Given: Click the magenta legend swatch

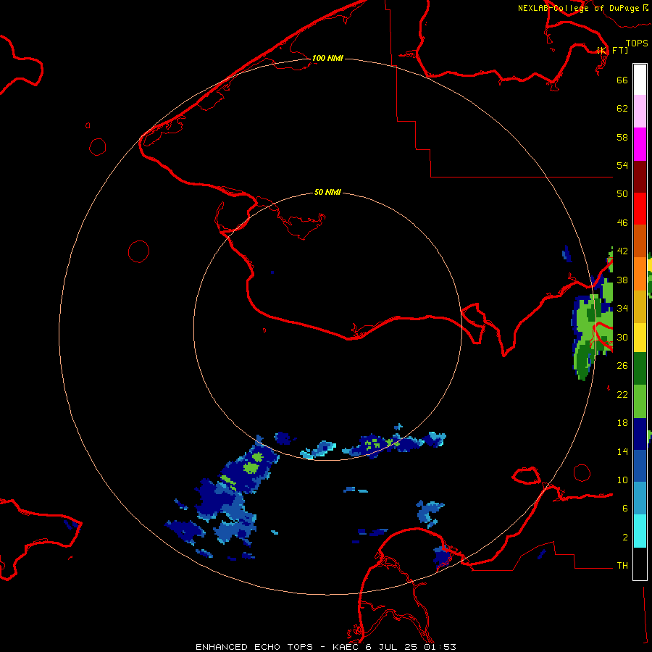Looking at the screenshot, I should point(640,144).
